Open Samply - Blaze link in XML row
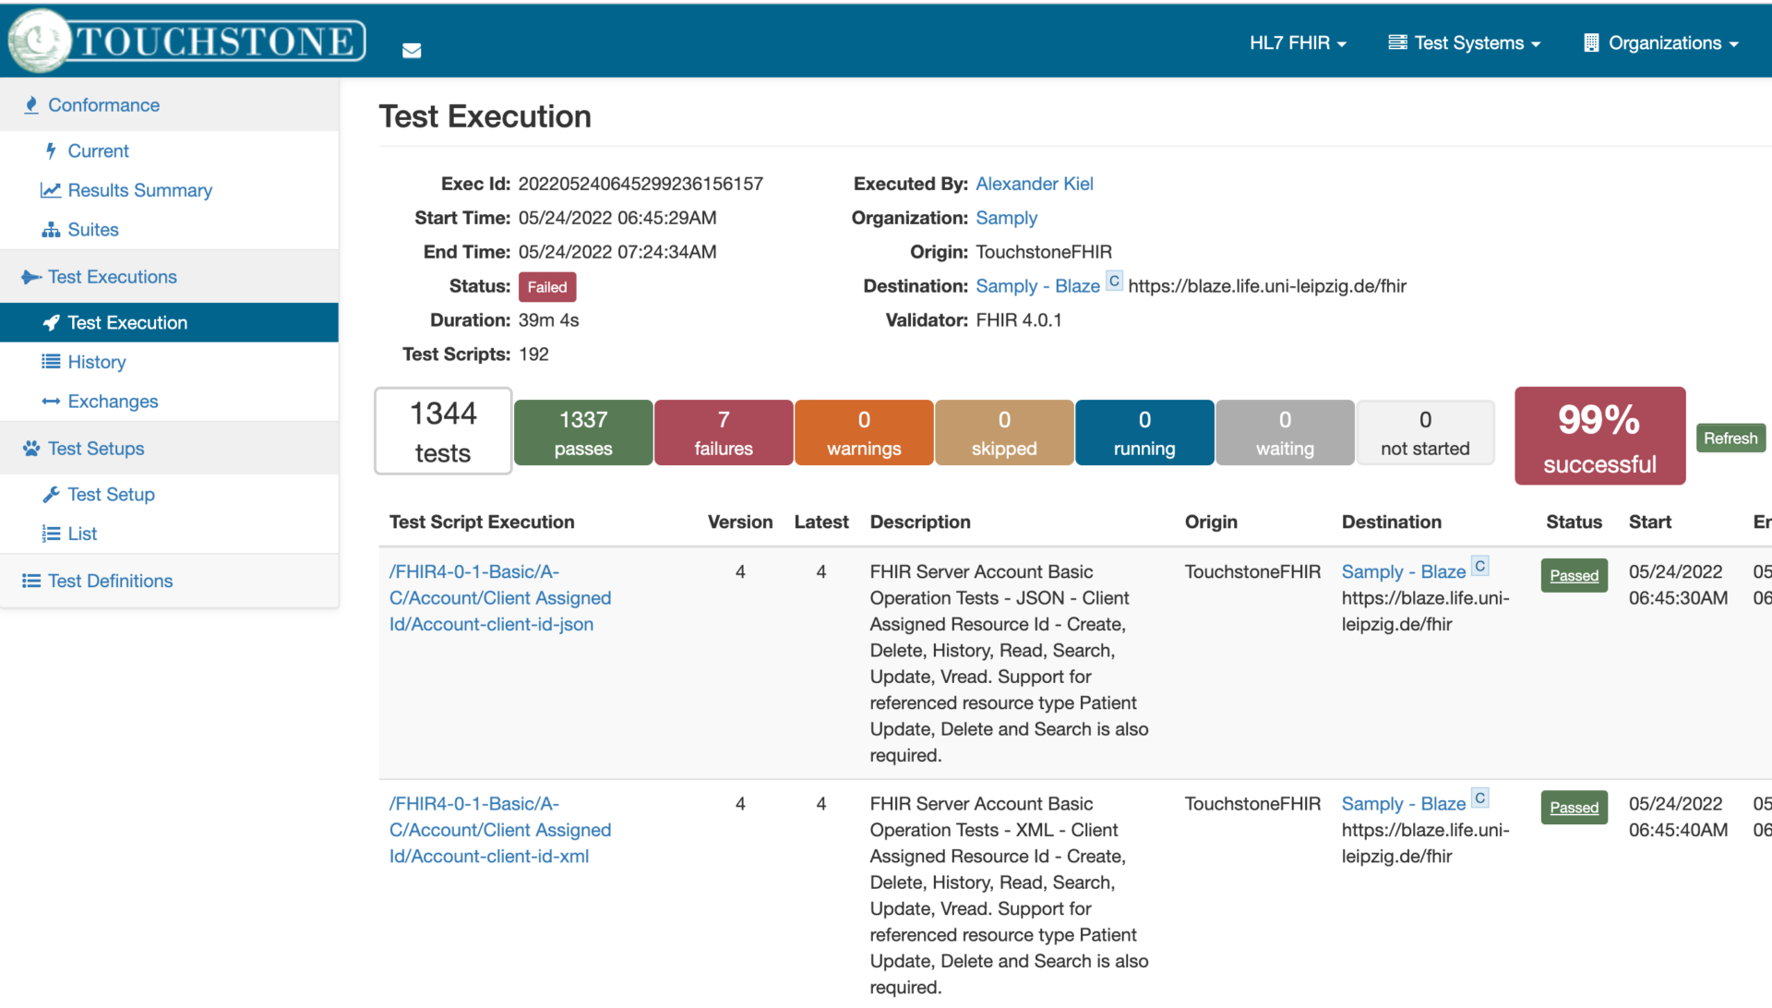Image resolution: width=1772 pixels, height=1008 pixels. 1404,804
